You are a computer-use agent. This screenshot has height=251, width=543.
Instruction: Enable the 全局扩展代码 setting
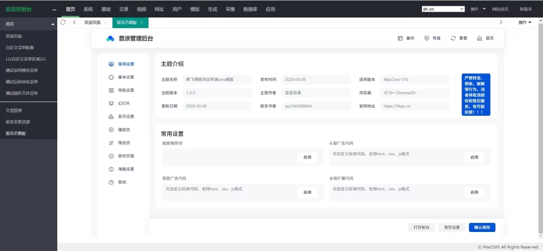coord(474,193)
